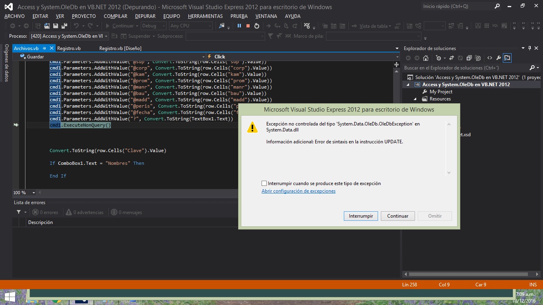
Task: Open the ARCHIVO menu
Action: coord(14,16)
